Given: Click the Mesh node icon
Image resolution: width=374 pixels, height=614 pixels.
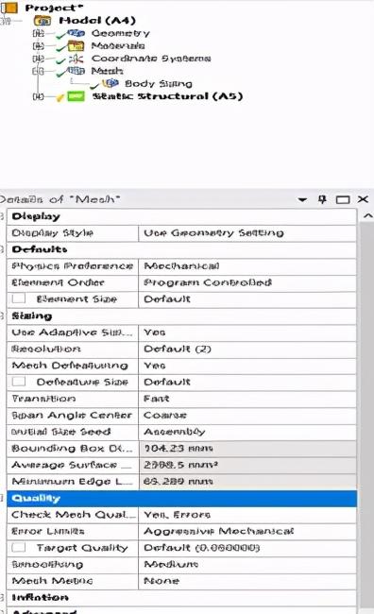Looking at the screenshot, I should point(76,71).
